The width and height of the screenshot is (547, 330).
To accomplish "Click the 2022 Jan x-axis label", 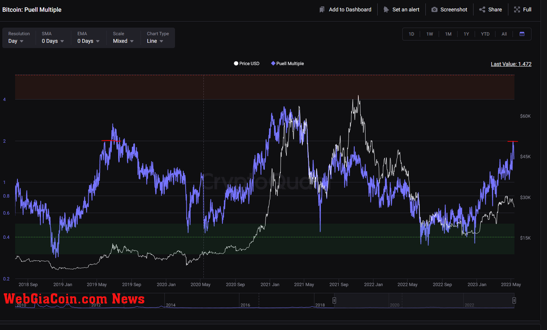I will (x=373, y=285).
